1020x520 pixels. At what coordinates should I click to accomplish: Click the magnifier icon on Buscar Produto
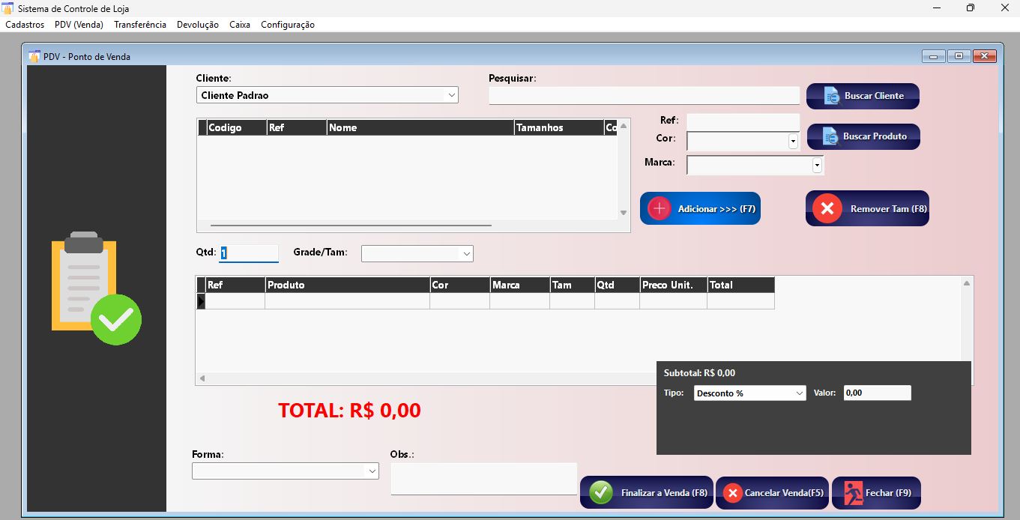click(x=830, y=136)
